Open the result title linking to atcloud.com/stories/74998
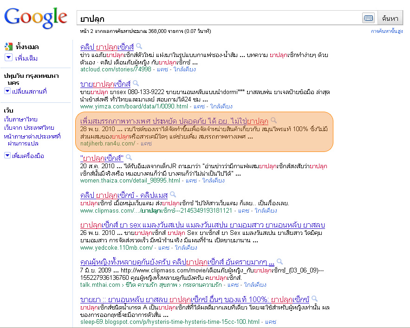 pyautogui.click(x=107, y=47)
